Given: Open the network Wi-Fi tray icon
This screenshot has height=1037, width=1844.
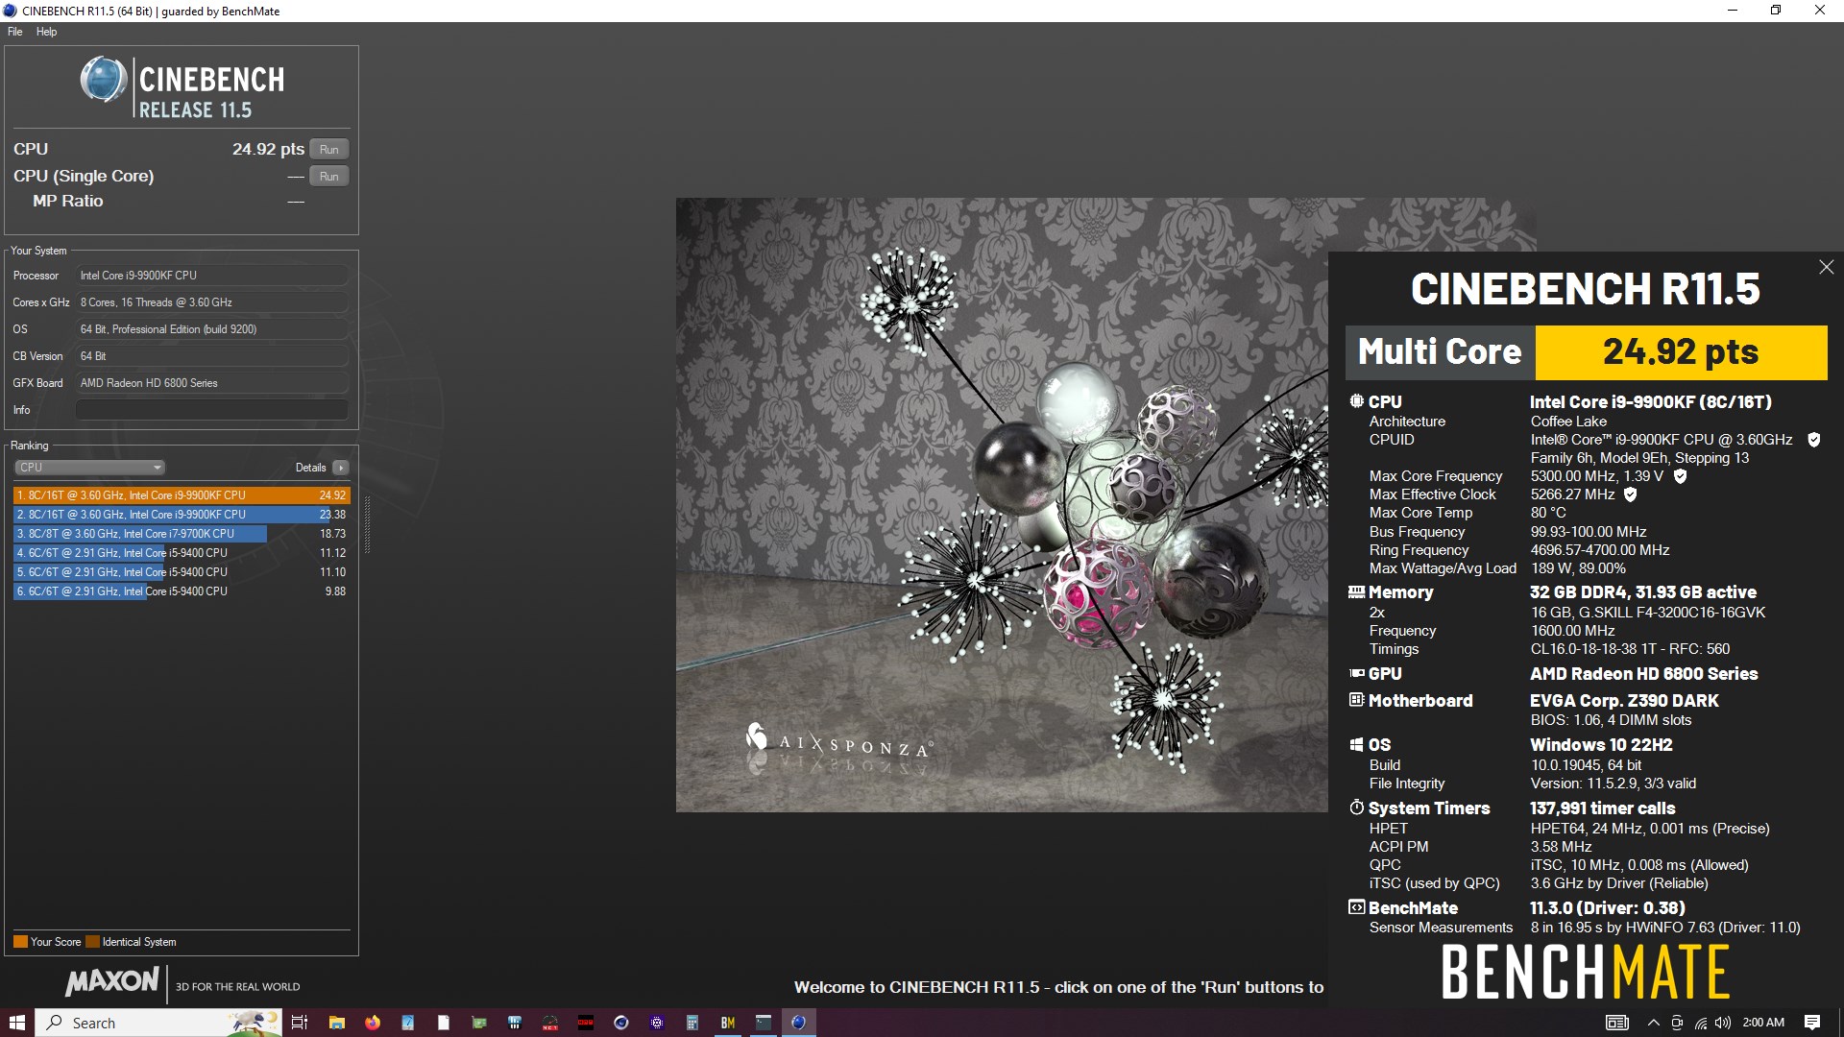Looking at the screenshot, I should (1700, 1023).
